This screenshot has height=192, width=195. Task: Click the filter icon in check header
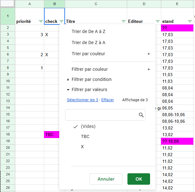(x=61, y=21)
